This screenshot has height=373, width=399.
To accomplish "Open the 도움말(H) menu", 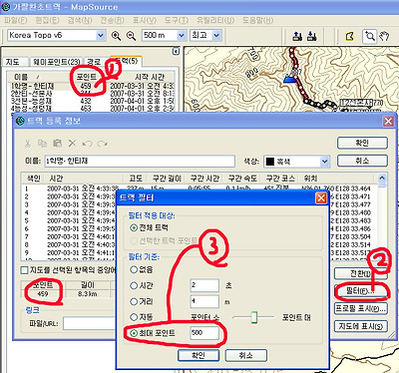I will click(257, 20).
